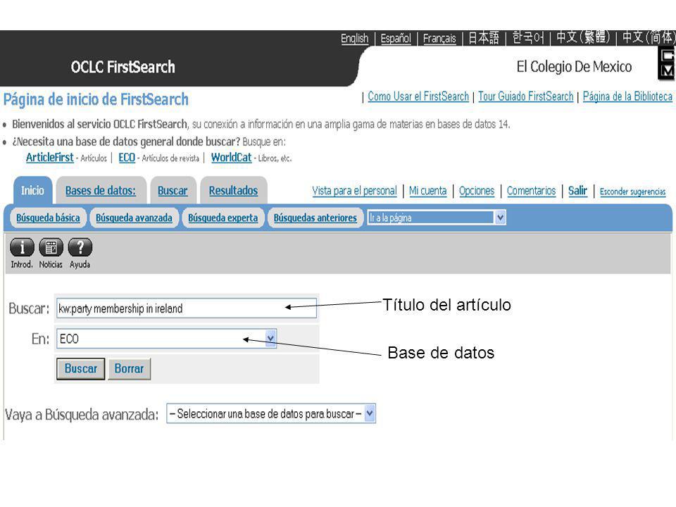The width and height of the screenshot is (676, 507).
Task: Click the Buscar search button
Action: [80, 368]
